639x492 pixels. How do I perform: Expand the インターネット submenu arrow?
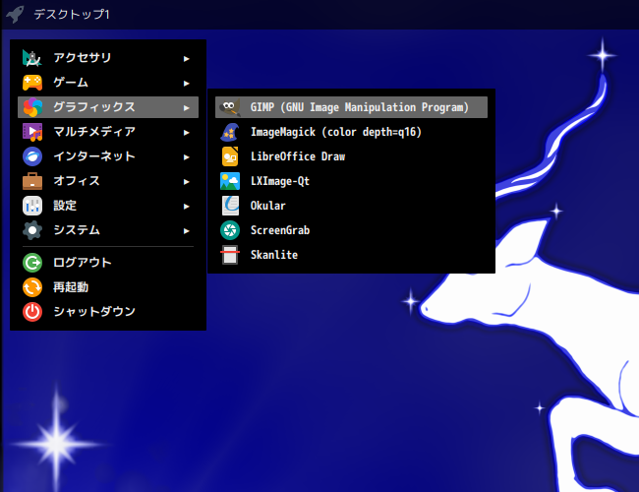pyautogui.click(x=186, y=157)
